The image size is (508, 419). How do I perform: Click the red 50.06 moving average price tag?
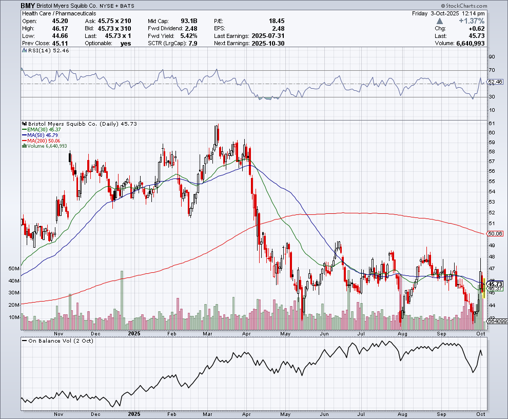pos(495,233)
